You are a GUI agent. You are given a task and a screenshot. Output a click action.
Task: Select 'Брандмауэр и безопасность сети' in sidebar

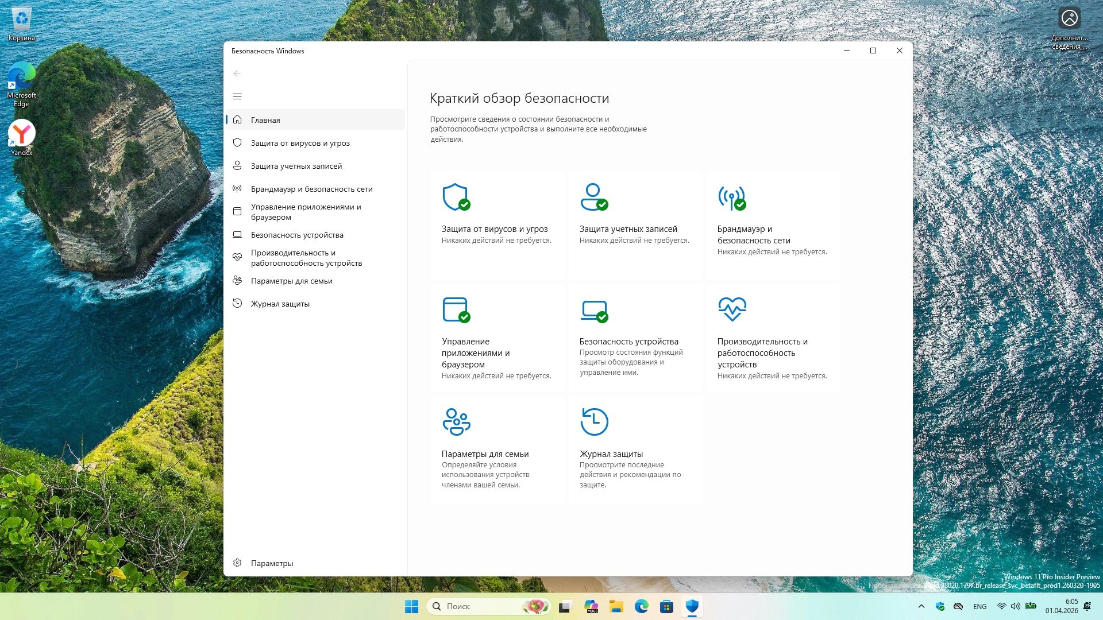coord(311,189)
